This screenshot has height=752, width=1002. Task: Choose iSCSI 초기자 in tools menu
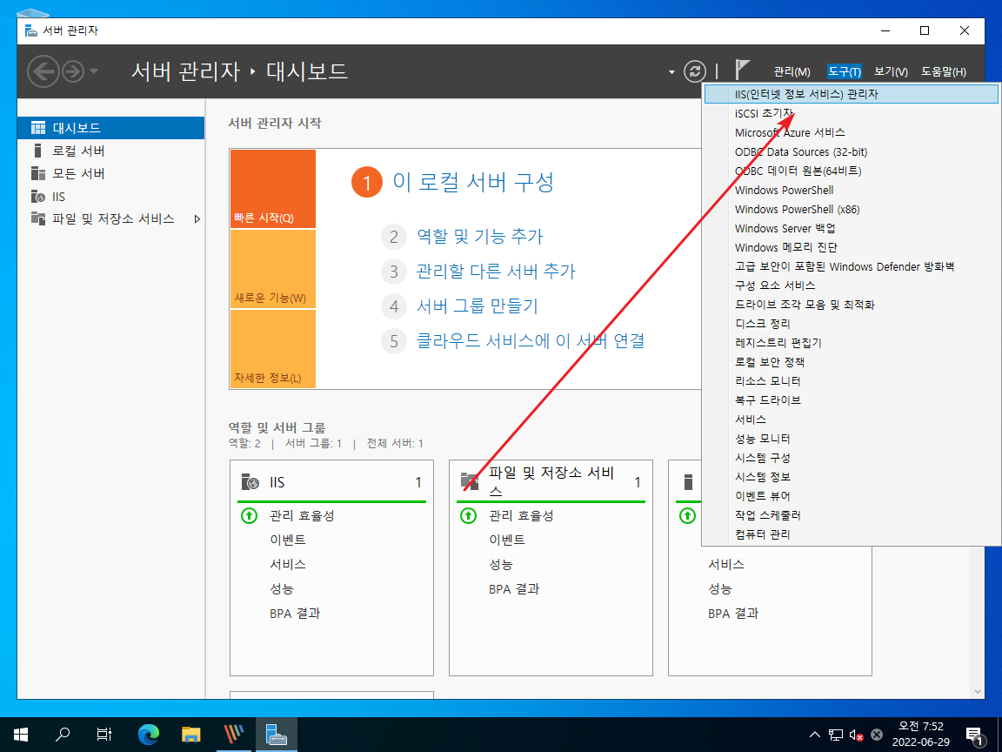click(852, 113)
